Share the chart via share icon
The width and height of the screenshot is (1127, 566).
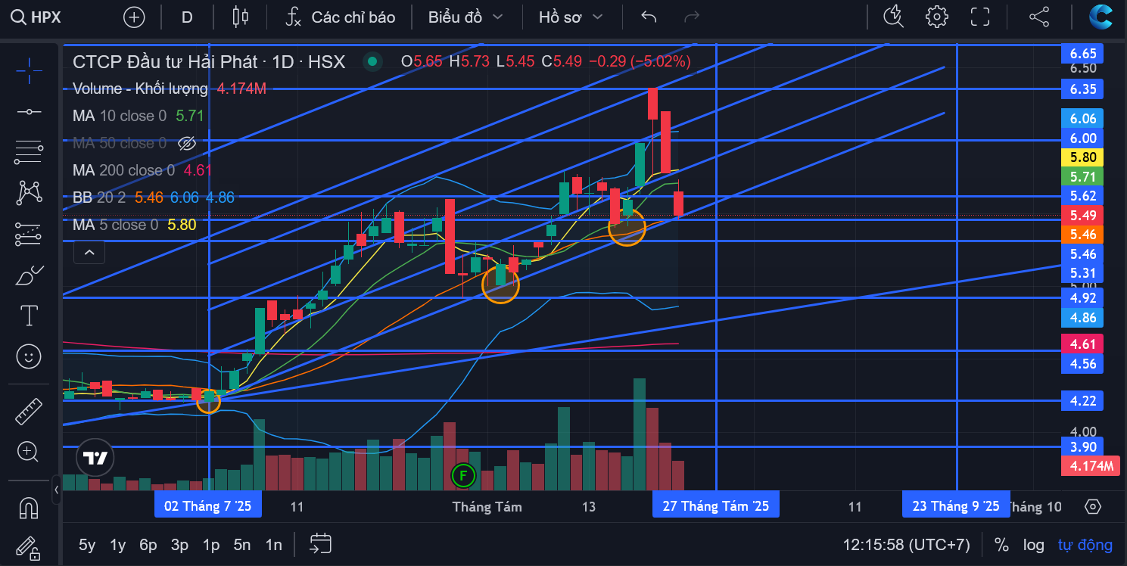tap(1039, 17)
